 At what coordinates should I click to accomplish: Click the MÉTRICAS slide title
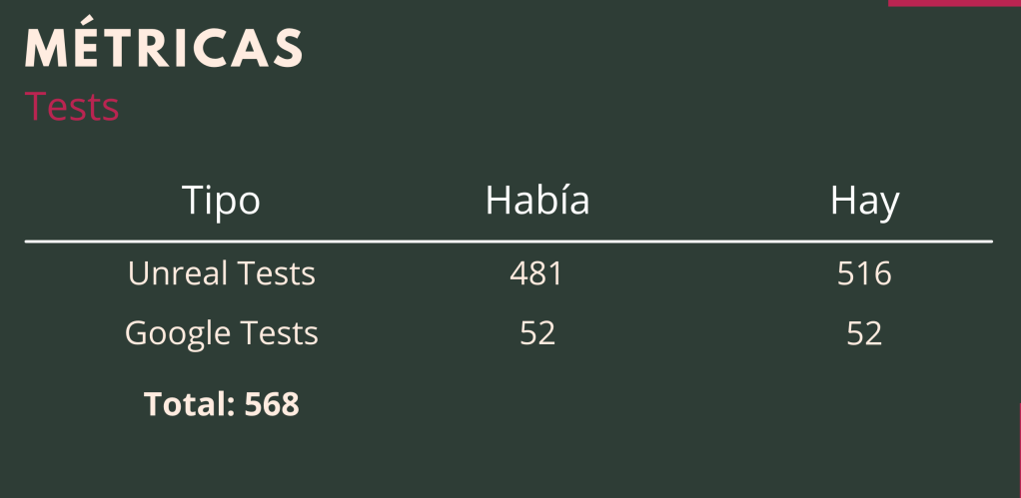164,47
